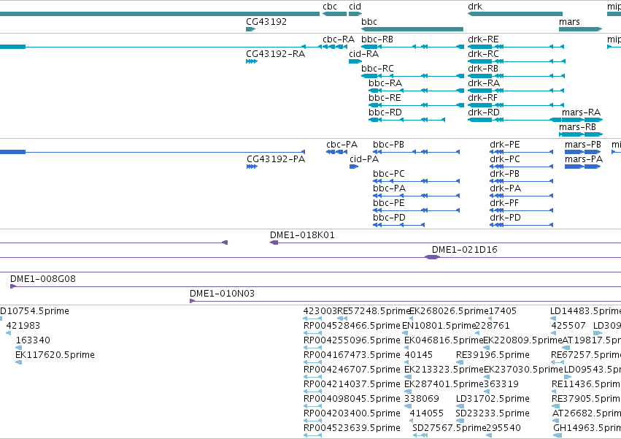Select mars-RB transcript label
Screen dimensions: 621x439
click(577, 127)
